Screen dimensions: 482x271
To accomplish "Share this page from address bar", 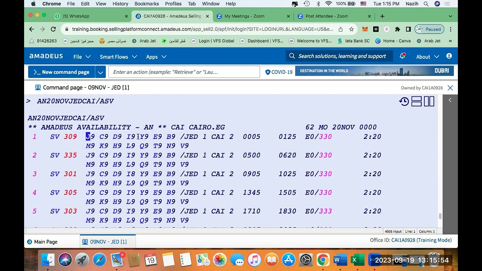I will 340,29.
